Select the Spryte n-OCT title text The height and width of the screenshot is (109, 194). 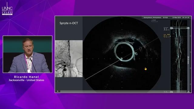tap(69, 23)
